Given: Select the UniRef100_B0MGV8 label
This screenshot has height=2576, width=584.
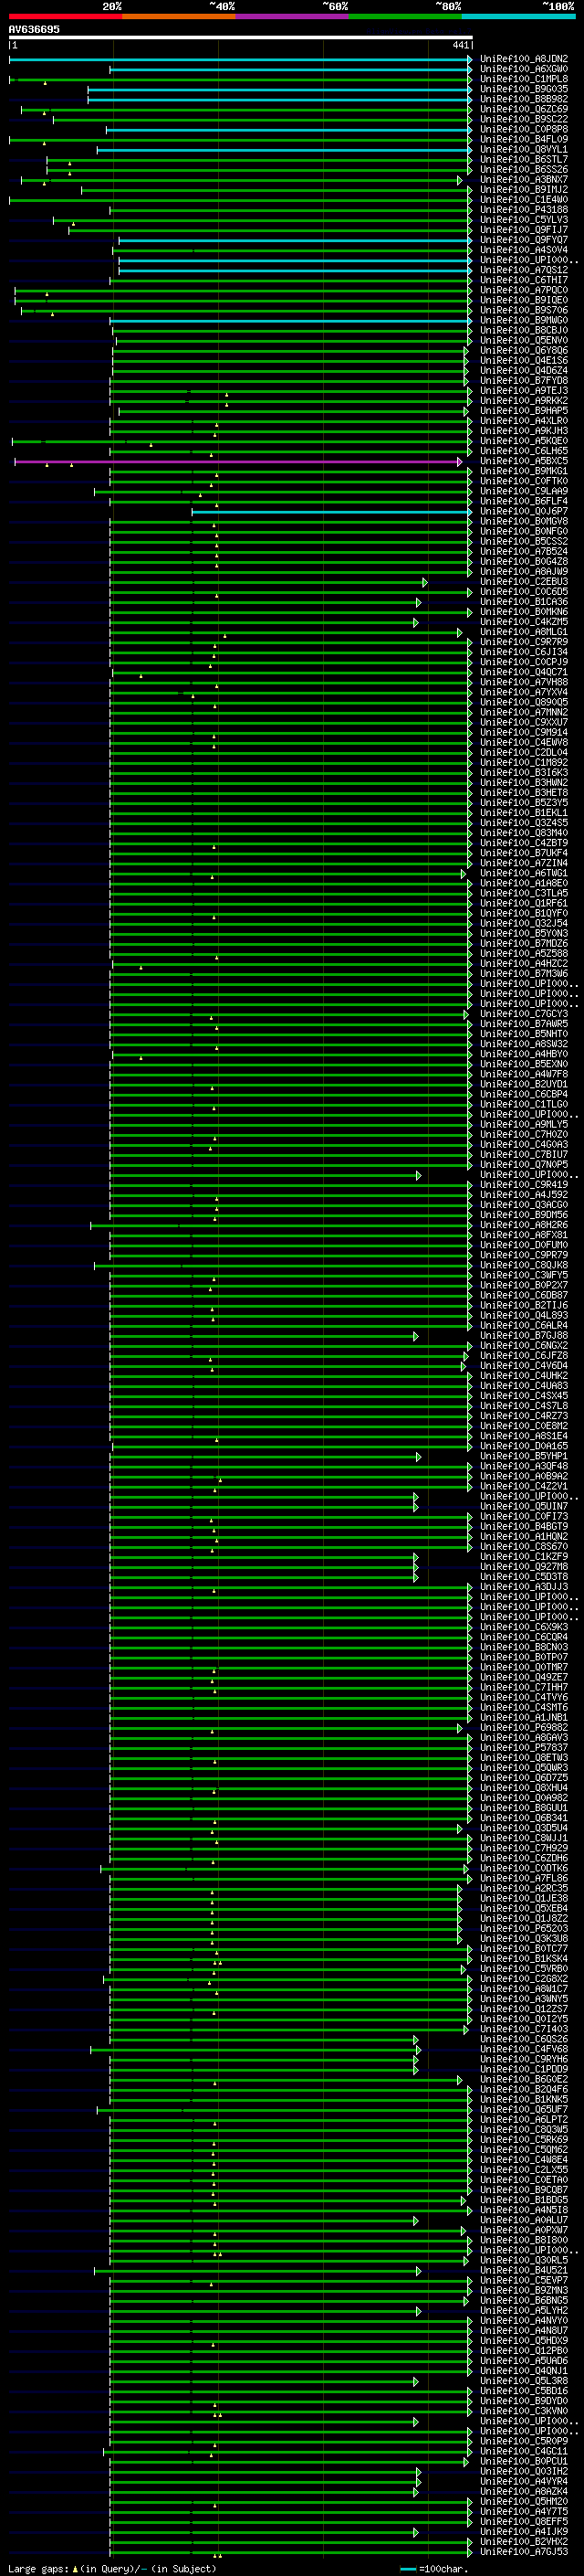Looking at the screenshot, I should tap(524, 522).
